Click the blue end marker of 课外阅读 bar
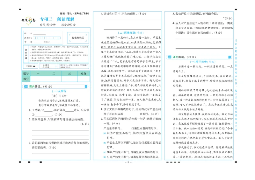 [x=229, y=57]
